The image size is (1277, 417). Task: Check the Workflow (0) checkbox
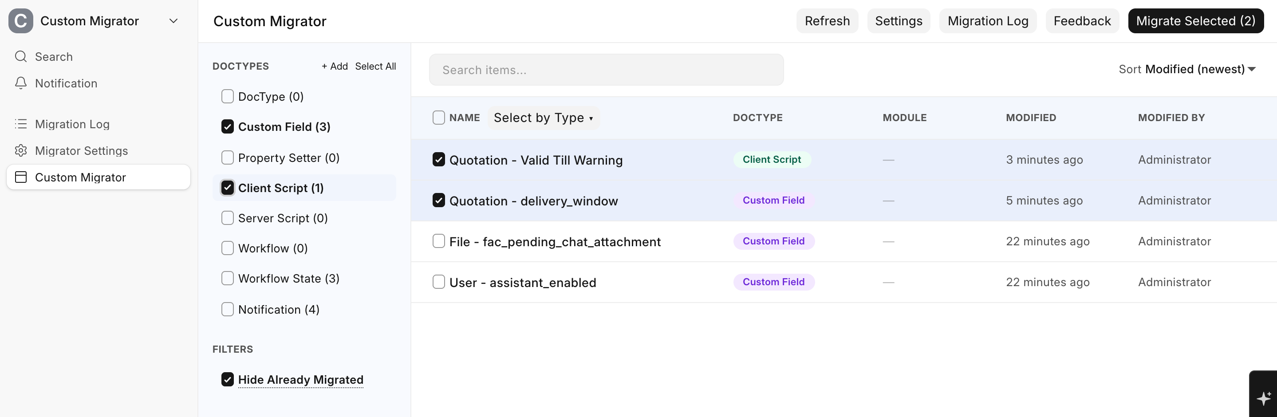[228, 248]
